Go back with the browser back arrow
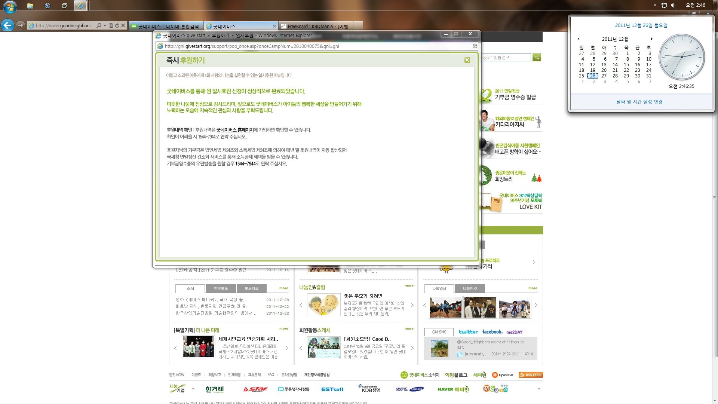 7,25
